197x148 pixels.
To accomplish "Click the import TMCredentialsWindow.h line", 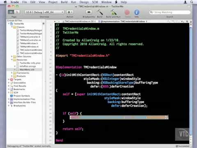I will point(82,55).
